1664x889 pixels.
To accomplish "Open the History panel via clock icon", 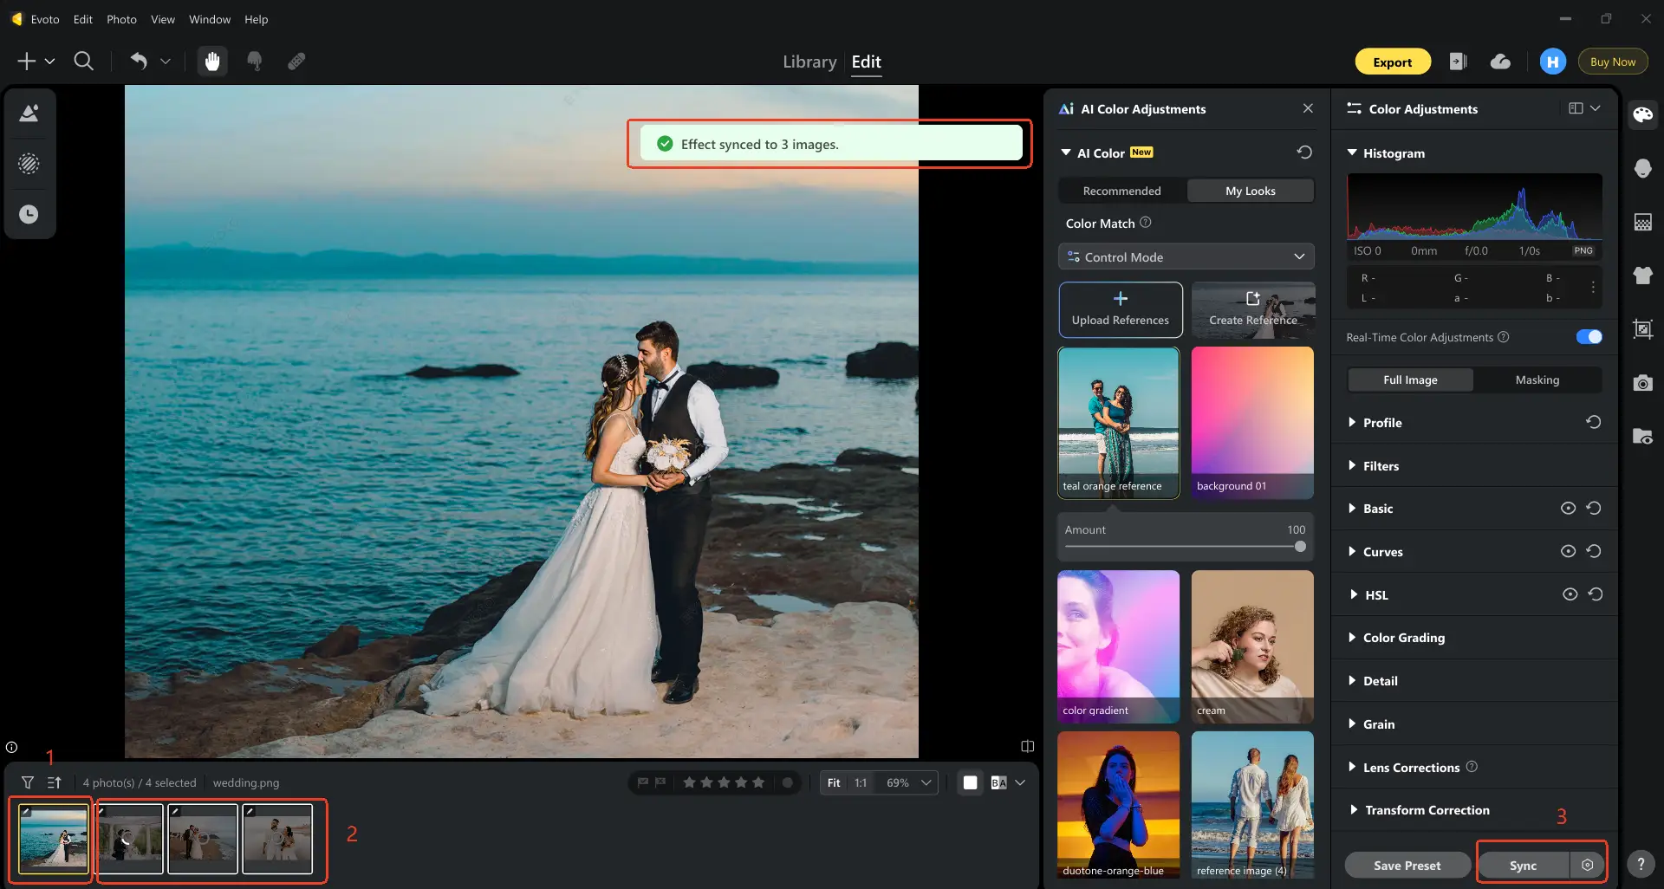I will point(29,213).
